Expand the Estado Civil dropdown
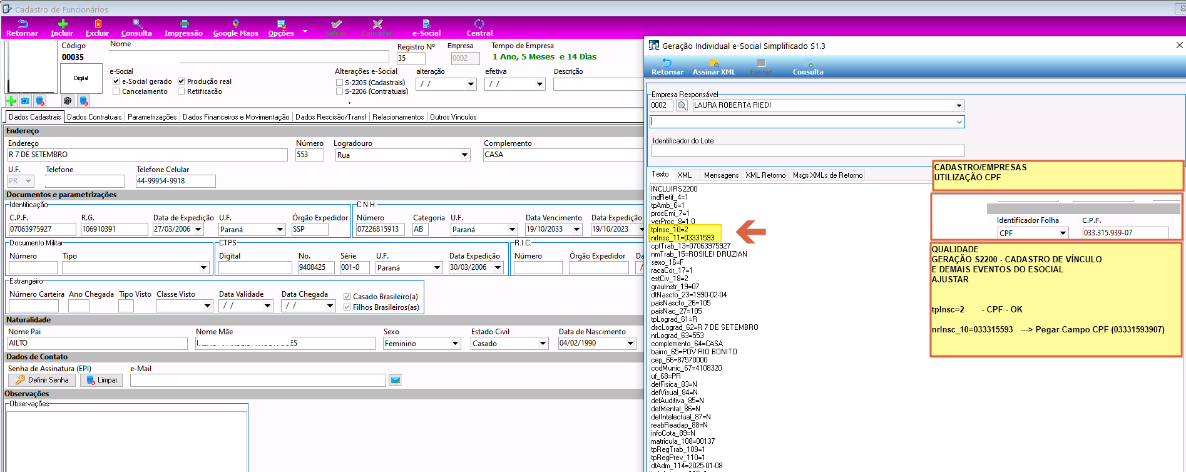This screenshot has height=472, width=1186. 543,344
